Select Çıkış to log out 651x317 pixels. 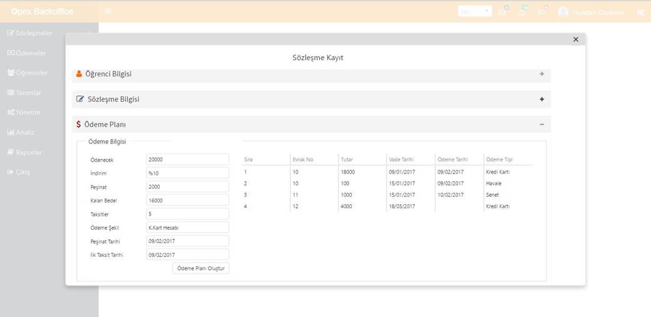23,172
